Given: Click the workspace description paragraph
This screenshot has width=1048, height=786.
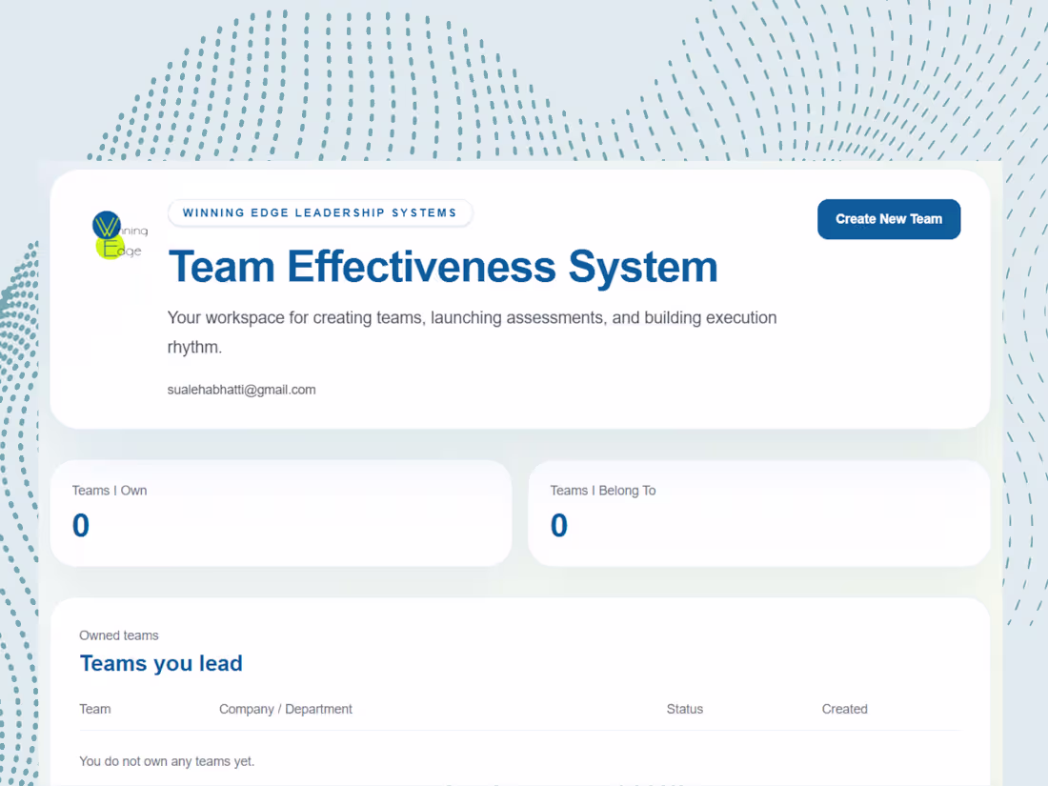Looking at the screenshot, I should (472, 333).
